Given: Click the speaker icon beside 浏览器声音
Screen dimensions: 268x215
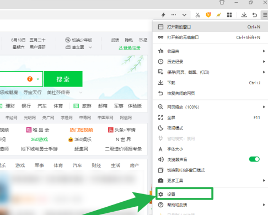Looking at the screenshot, I should (161, 159).
